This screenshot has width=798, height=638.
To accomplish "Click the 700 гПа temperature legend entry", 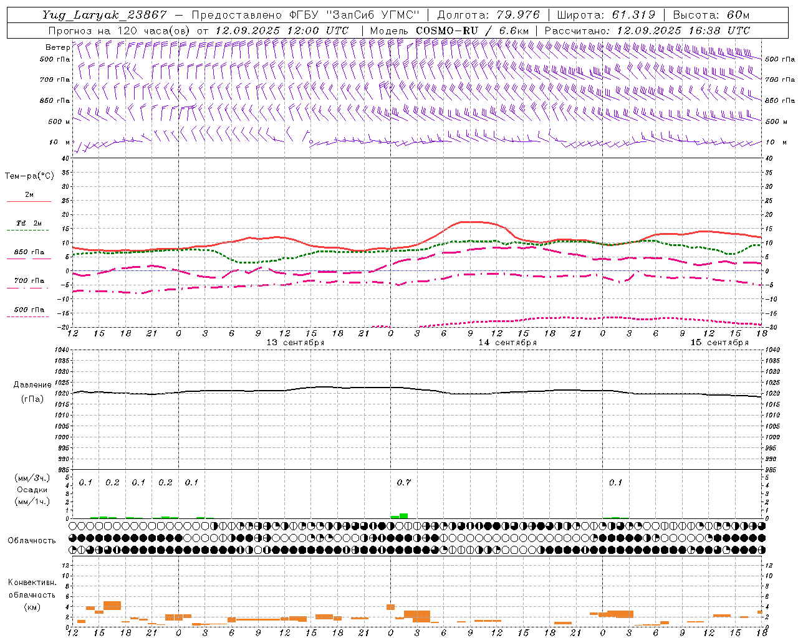I will [29, 281].
